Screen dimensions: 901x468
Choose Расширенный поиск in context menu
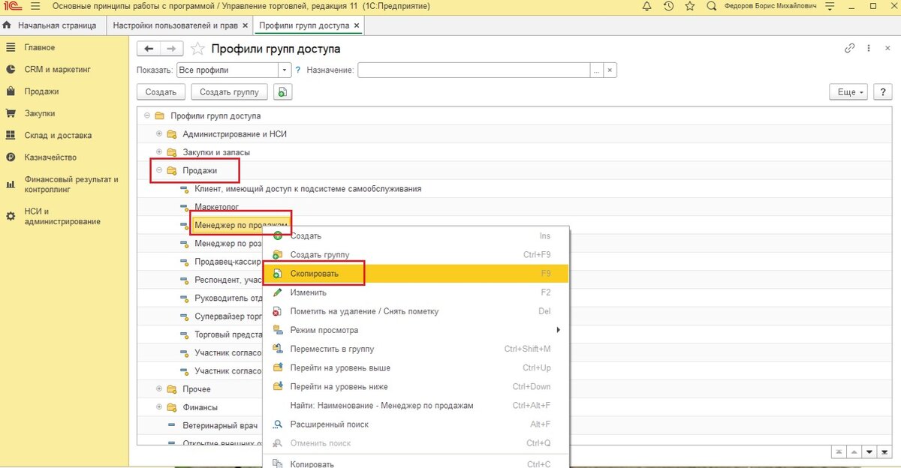point(416,424)
